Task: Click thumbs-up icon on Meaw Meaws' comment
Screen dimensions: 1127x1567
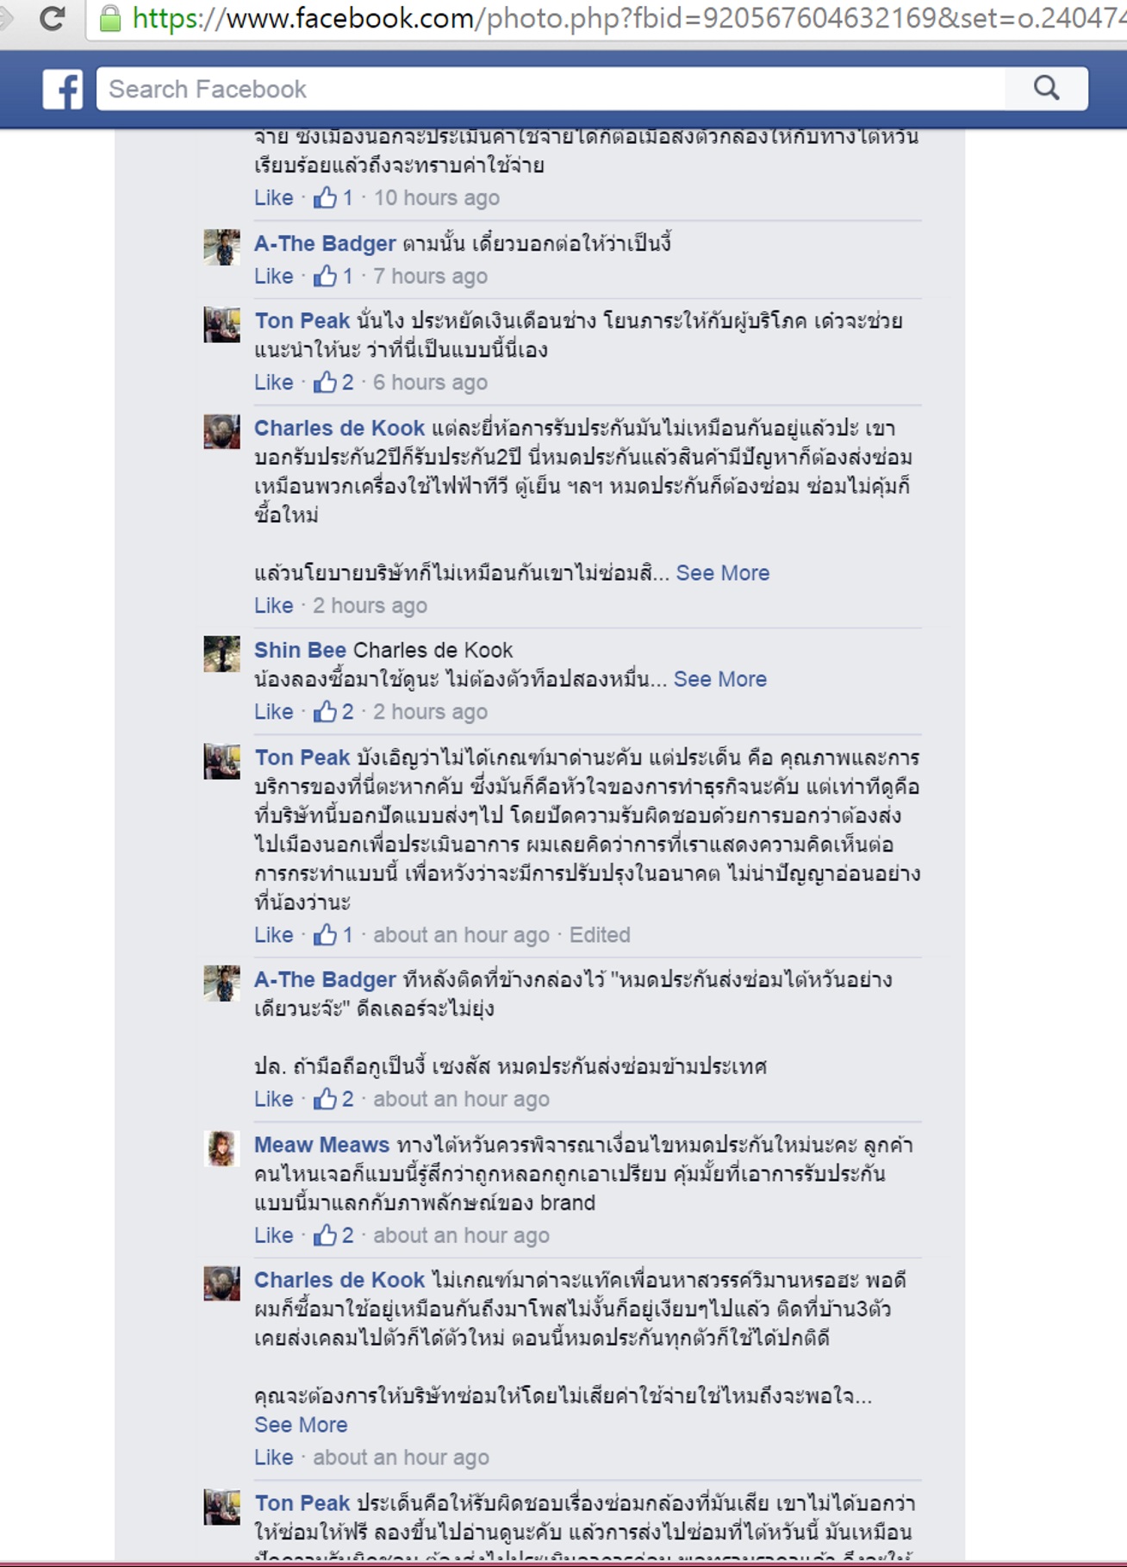Action: point(325,1235)
